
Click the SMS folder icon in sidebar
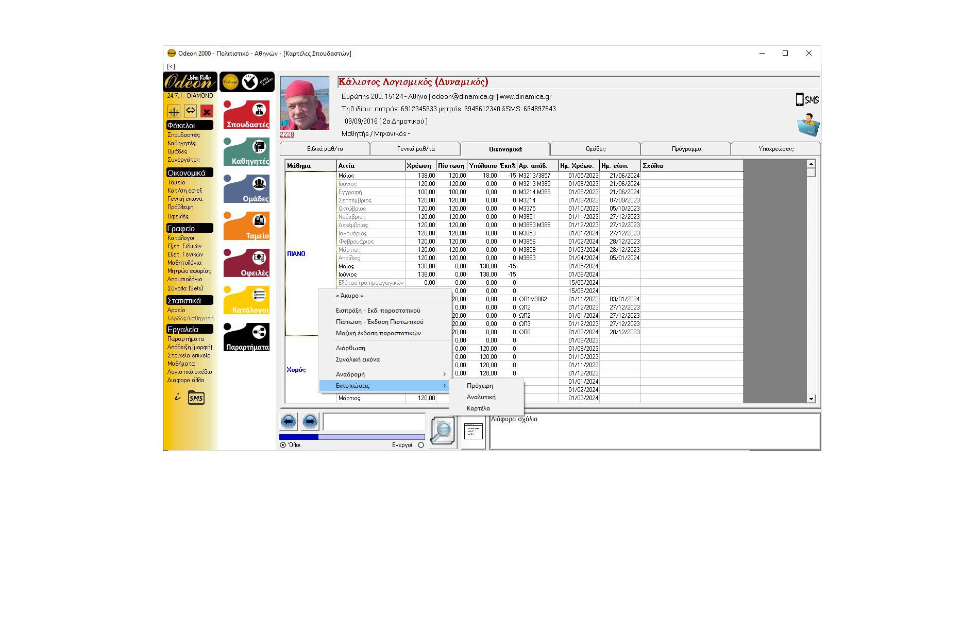pyautogui.click(x=196, y=398)
